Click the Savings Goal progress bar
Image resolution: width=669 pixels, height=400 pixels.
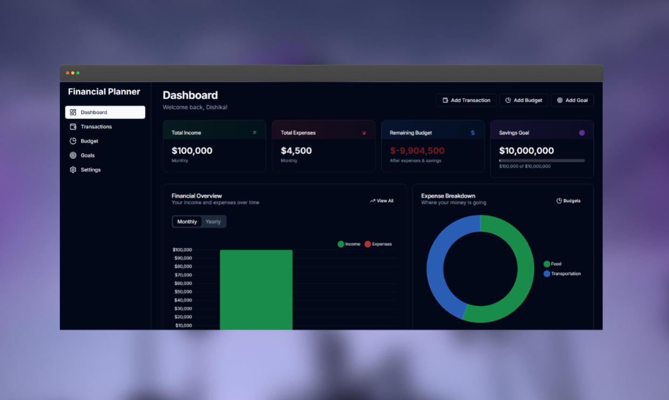point(542,161)
